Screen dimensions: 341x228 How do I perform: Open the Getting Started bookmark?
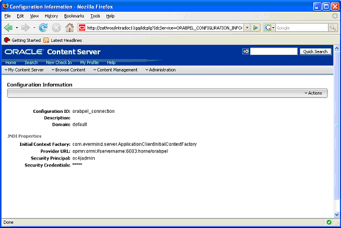[22, 40]
